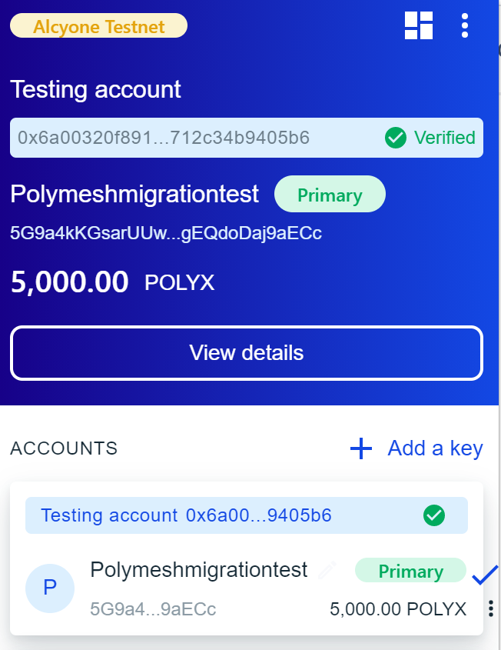Select the Polymeshmigrationtest account name in list
This screenshot has width=501, height=650.
click(x=198, y=570)
